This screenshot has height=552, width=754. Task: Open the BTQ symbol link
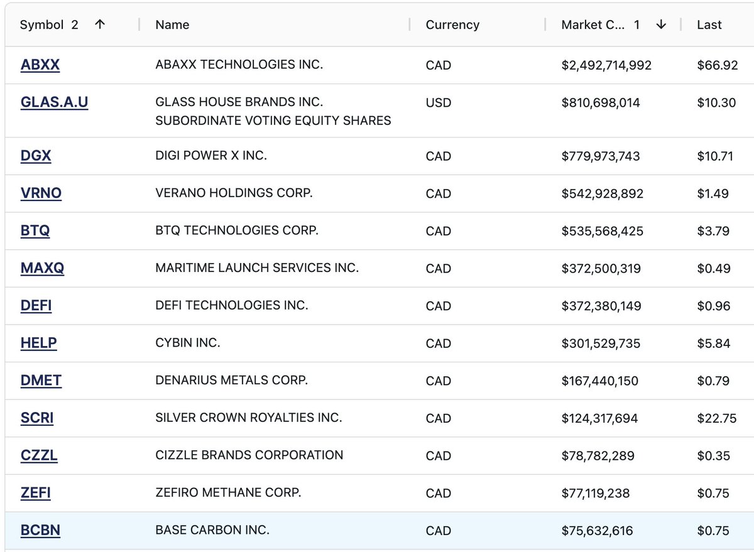pyautogui.click(x=35, y=231)
